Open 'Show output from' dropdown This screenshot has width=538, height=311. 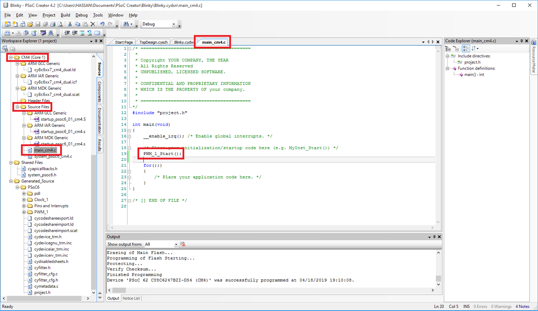[x=176, y=245]
